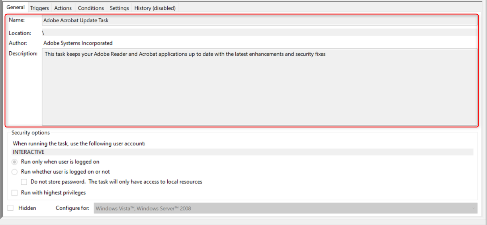The height and width of the screenshot is (225, 487).
Task: Click the 'Adobe Systems Incorporated' author text
Action: (x=78, y=43)
